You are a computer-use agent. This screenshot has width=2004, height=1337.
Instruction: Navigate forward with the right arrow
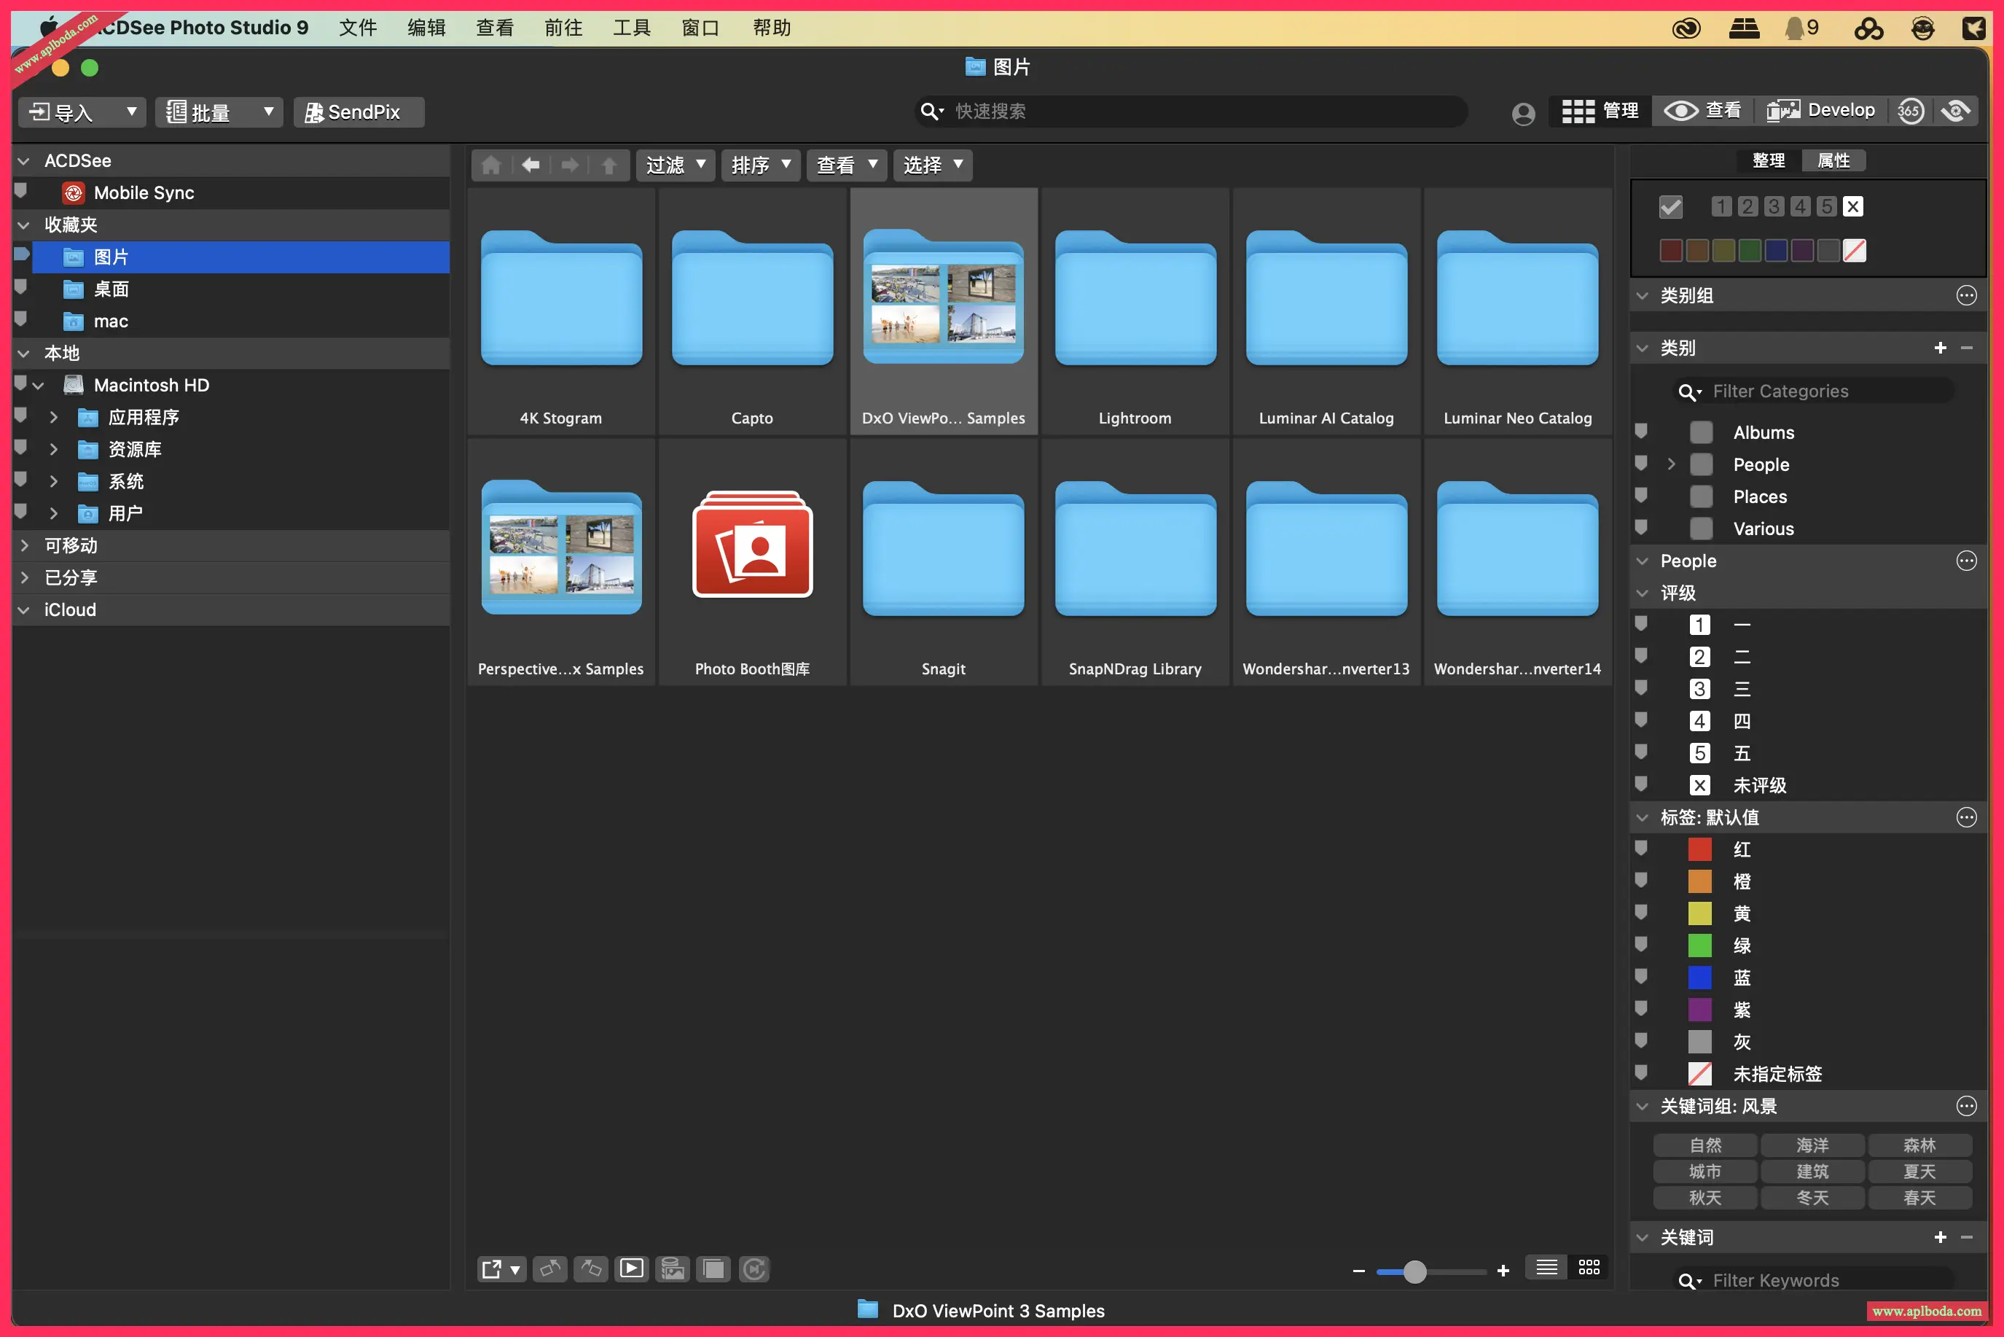569,165
